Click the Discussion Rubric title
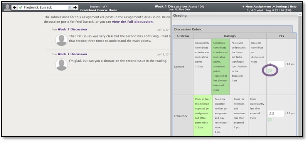The width and height of the screenshot is (308, 142). click(x=188, y=29)
